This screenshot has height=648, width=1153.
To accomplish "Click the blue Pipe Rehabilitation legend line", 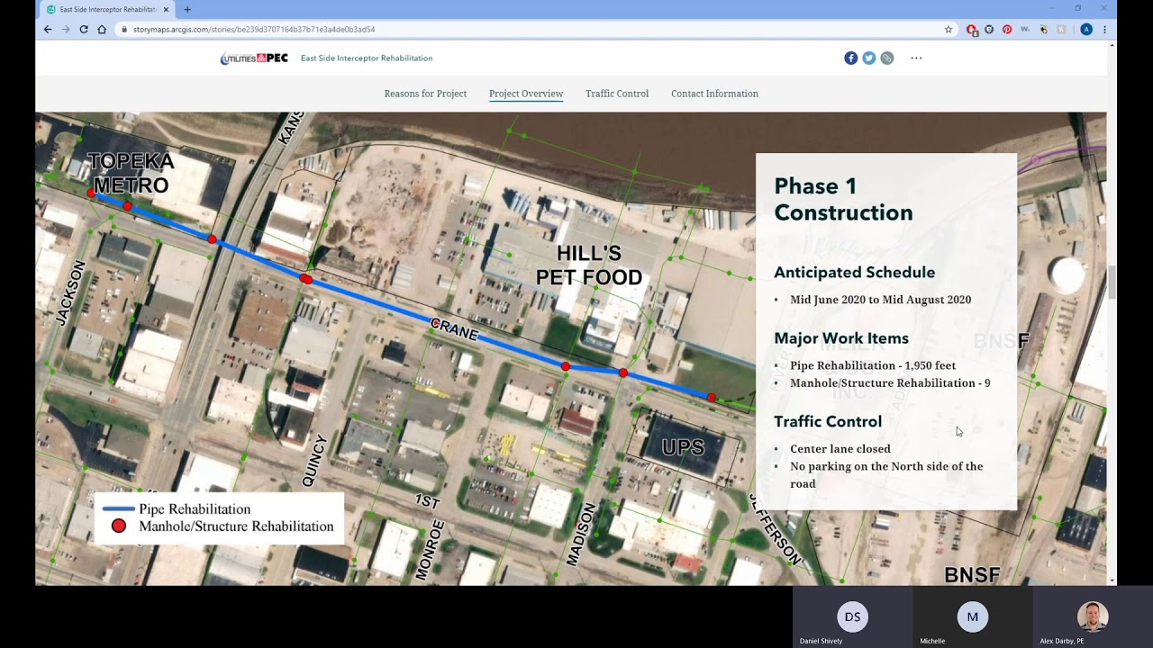I will pos(118,509).
